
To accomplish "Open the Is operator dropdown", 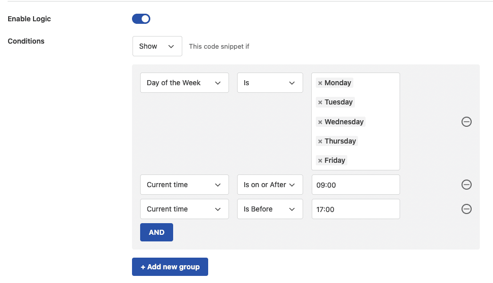I will click(x=270, y=83).
